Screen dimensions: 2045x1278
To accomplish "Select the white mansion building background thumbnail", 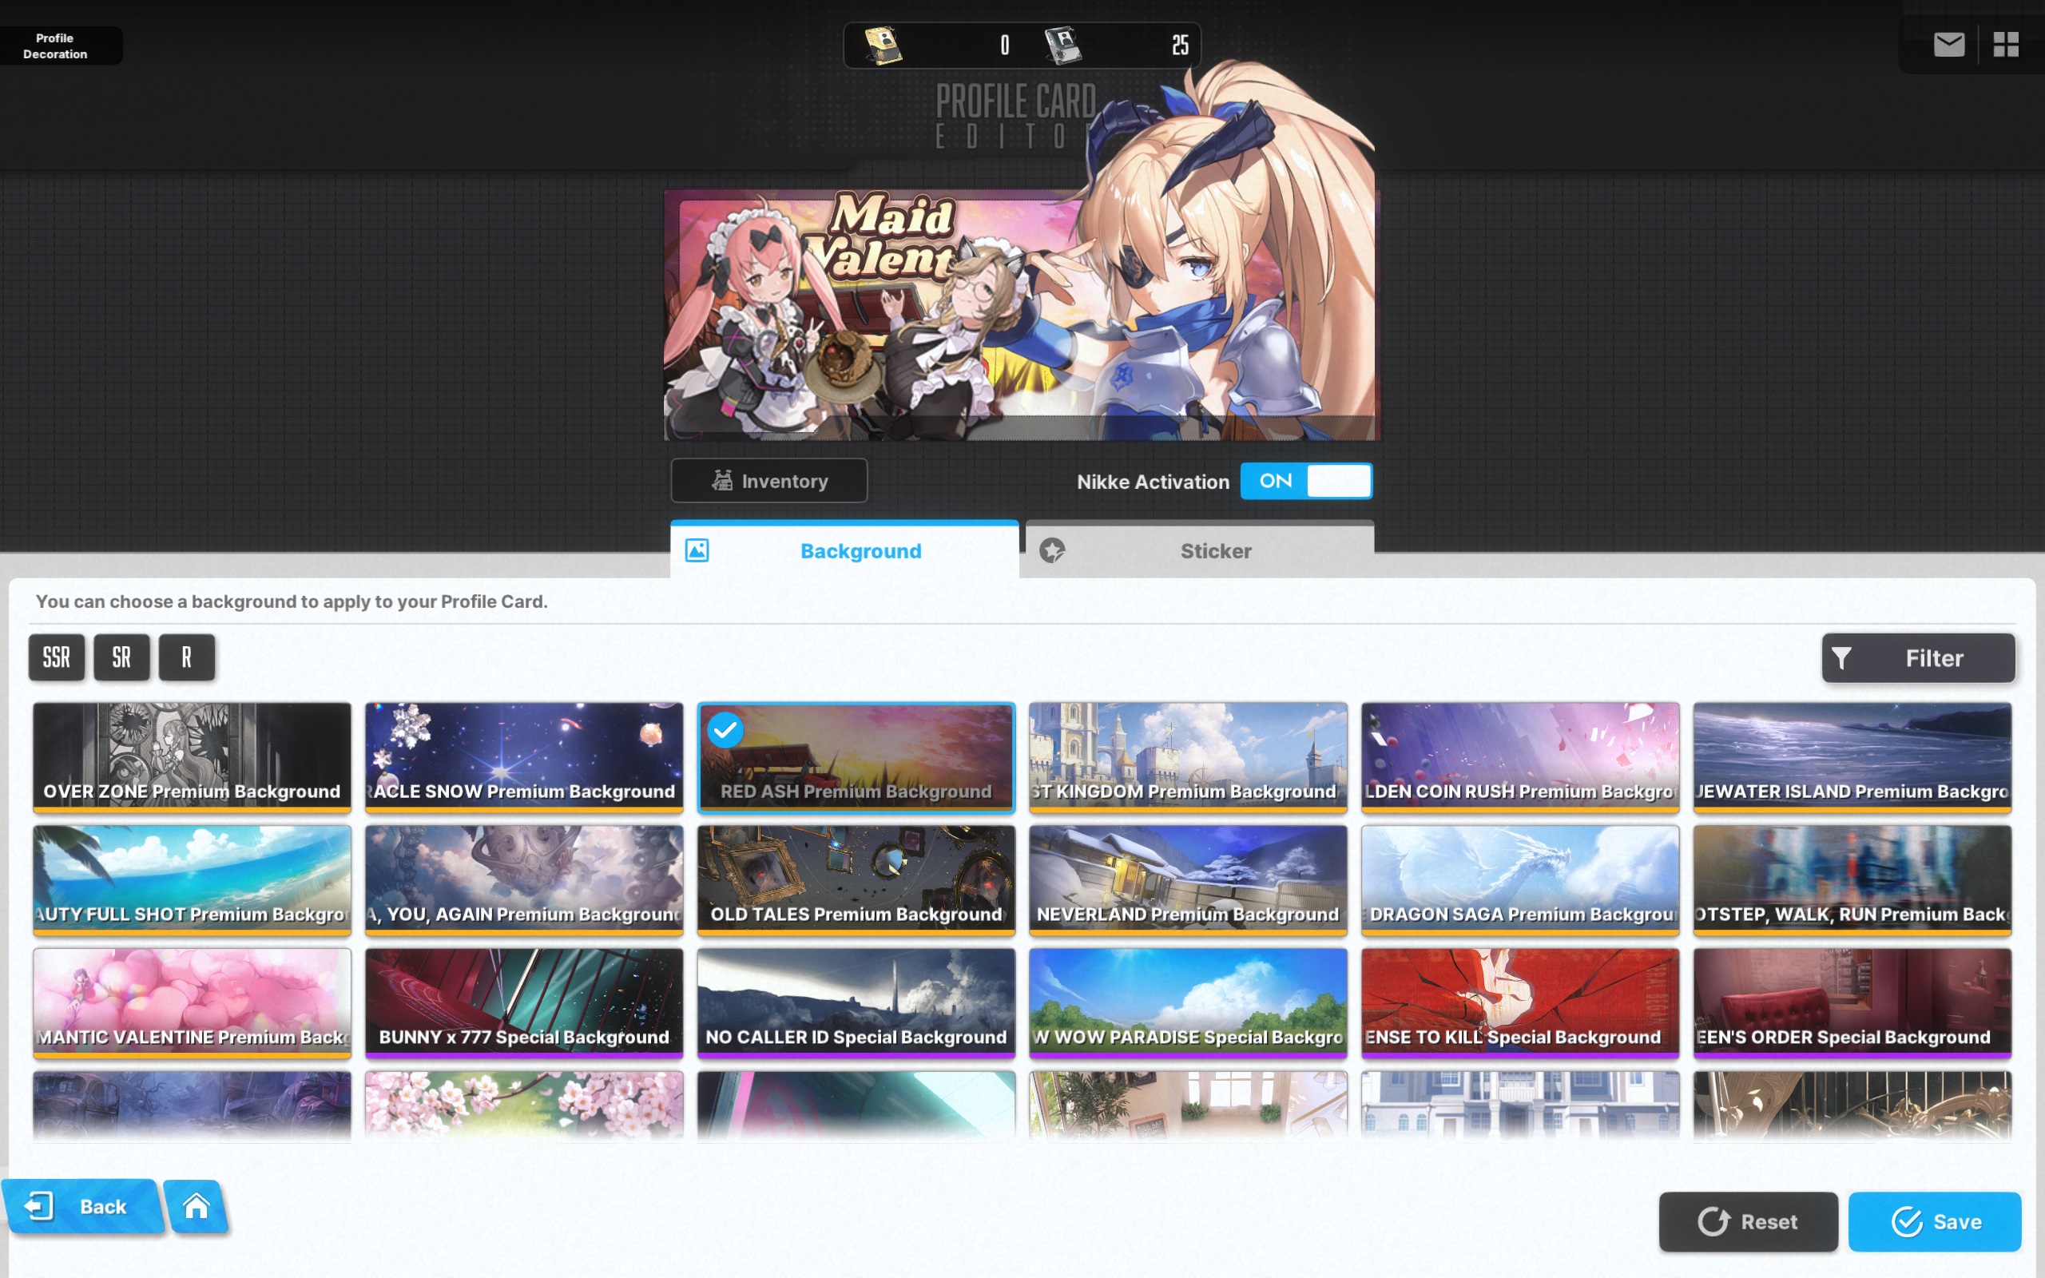I will pos(1520,1105).
